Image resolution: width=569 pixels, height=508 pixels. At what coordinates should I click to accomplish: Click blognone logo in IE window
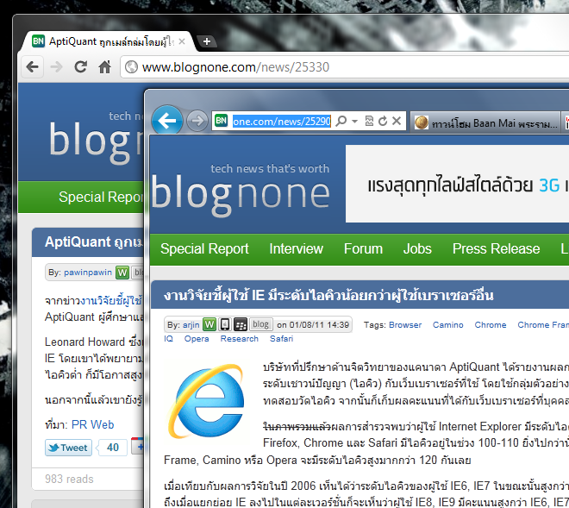click(x=241, y=196)
